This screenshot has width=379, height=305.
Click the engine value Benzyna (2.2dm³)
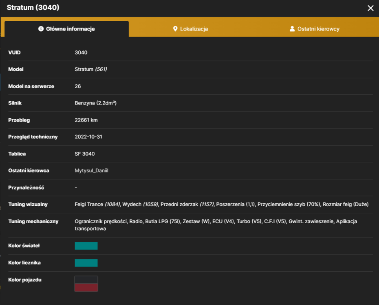pyautogui.click(x=95, y=103)
